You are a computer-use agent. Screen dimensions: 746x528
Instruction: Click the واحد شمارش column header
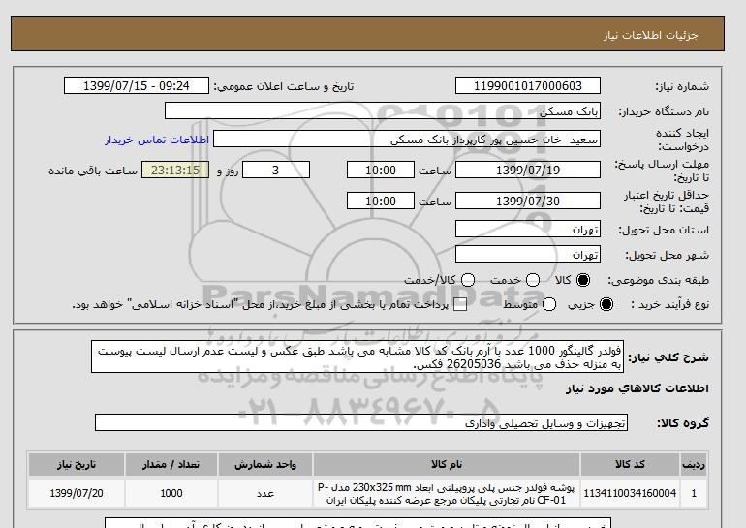[265, 465]
